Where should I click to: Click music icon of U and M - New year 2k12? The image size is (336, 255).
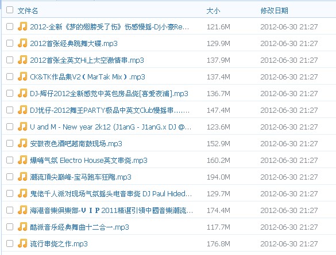pyautogui.click(x=22, y=127)
